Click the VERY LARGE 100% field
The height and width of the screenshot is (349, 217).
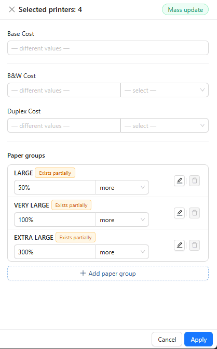pos(55,219)
